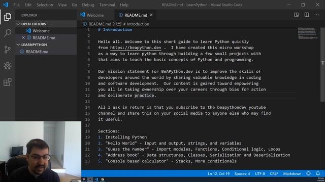Change encoding via UTF-8 status item
This screenshot has height=182, width=325.
point(260,173)
